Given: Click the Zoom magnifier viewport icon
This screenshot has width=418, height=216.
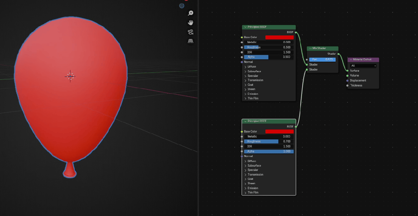Looking at the screenshot, I should point(191,13).
